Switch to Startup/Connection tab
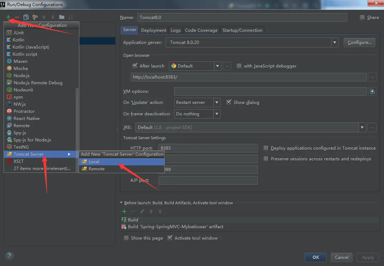The height and width of the screenshot is (266, 384). [242, 30]
